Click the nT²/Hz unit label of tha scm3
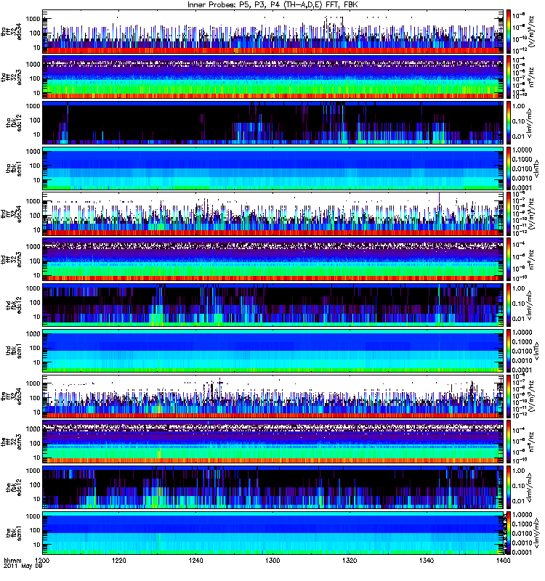 (x=532, y=78)
